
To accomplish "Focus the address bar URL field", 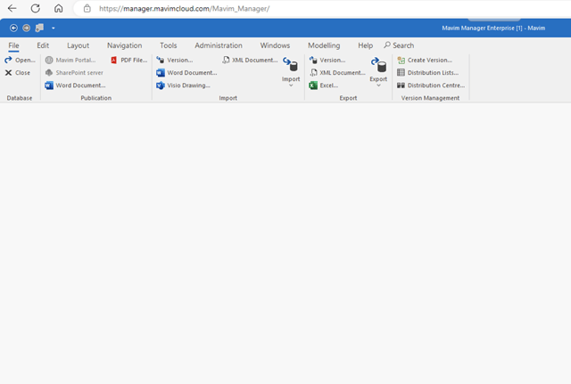I will coord(322,8).
